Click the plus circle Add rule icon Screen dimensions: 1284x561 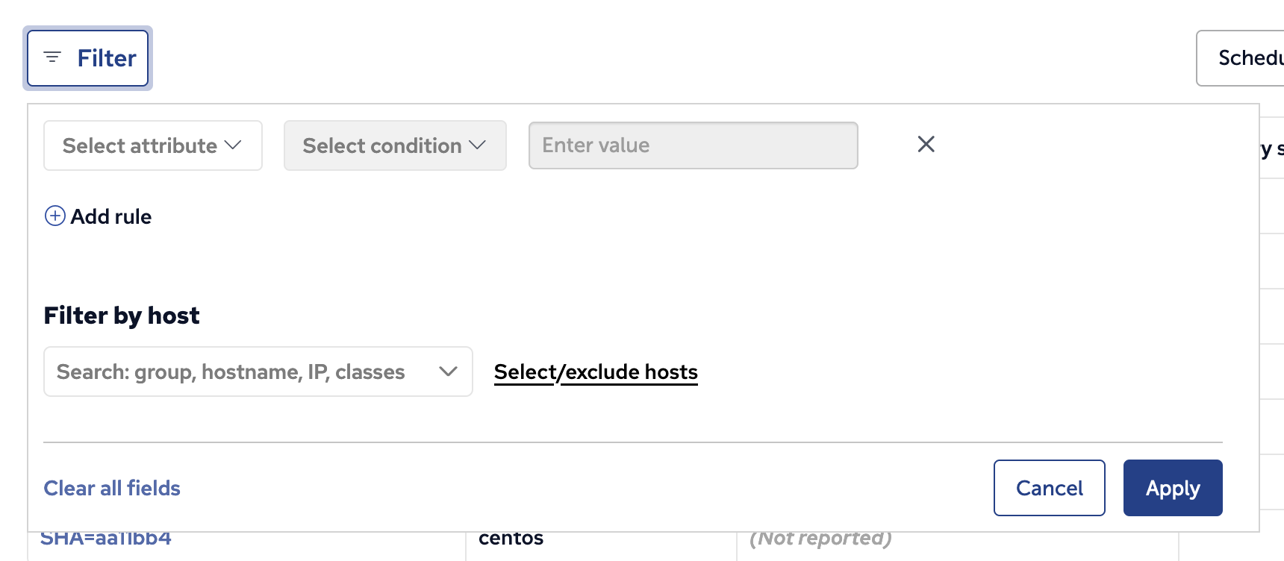tap(55, 216)
